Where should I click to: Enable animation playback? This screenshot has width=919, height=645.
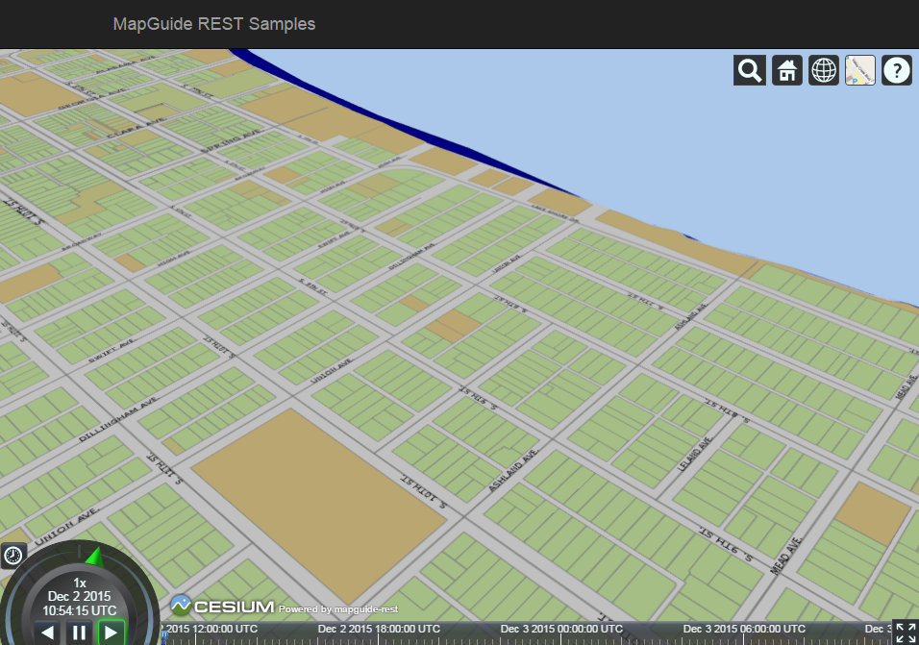110,633
